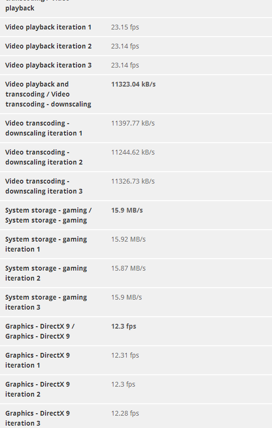272x428 pixels.
Task: Click System storage - gaming heading label
Action: [48, 215]
